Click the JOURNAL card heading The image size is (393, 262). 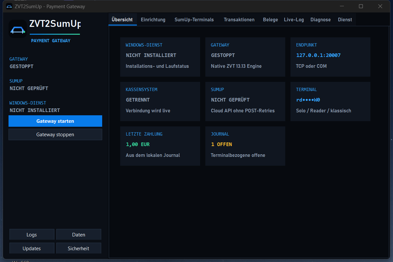(220, 134)
